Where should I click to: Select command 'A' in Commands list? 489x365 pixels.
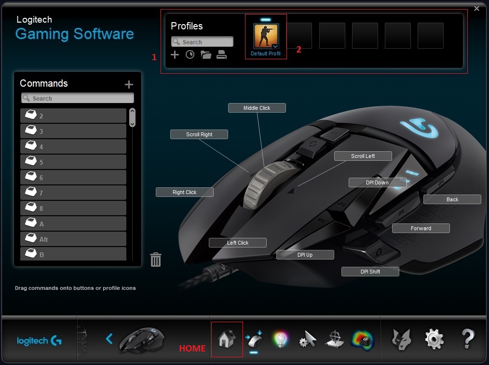pos(73,223)
